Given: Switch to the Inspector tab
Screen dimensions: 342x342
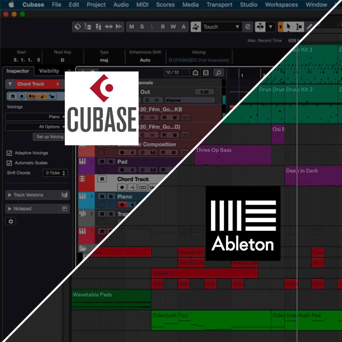Looking at the screenshot, I should (x=18, y=71).
